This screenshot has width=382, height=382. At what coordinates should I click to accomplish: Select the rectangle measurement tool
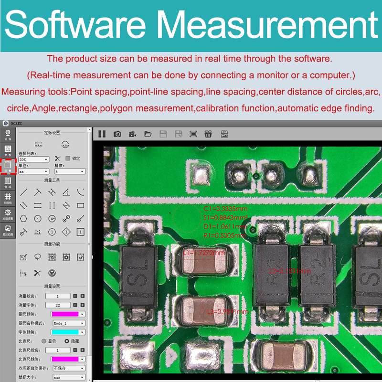(x=80, y=205)
